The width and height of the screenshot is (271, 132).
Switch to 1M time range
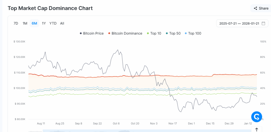(25, 23)
